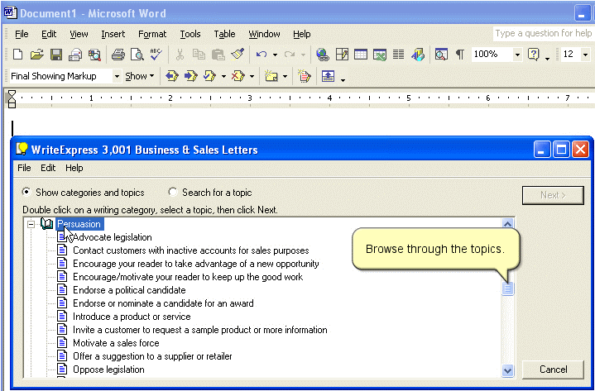Viewport: 595px width, 391px height.
Task: Click the Reject Change icon
Action: (238, 76)
